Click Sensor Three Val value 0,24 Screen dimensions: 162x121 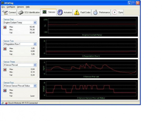pos(33,75)
